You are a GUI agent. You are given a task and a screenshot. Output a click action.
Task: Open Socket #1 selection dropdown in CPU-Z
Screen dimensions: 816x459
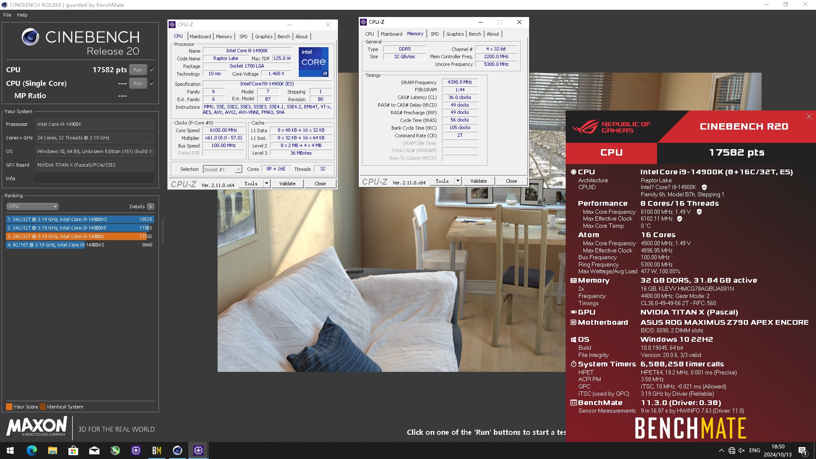coord(222,169)
